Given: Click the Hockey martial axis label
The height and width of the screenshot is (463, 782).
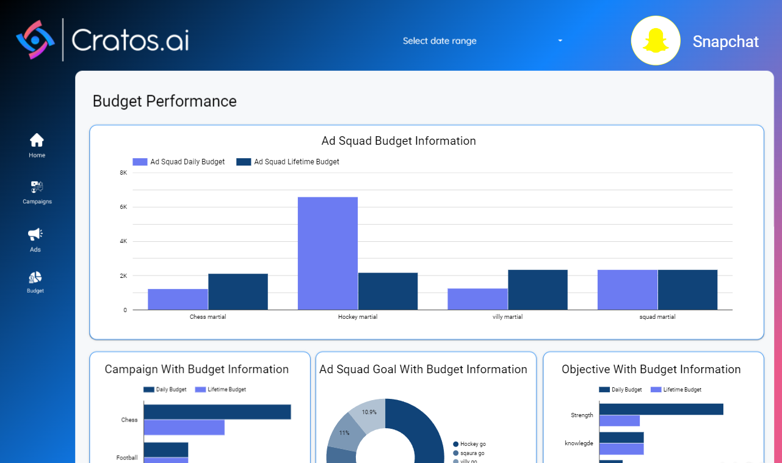Looking at the screenshot, I should click(x=358, y=317).
